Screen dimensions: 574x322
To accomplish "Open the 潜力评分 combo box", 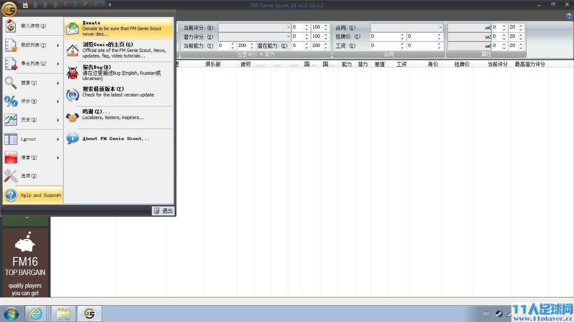I will pos(254,36).
